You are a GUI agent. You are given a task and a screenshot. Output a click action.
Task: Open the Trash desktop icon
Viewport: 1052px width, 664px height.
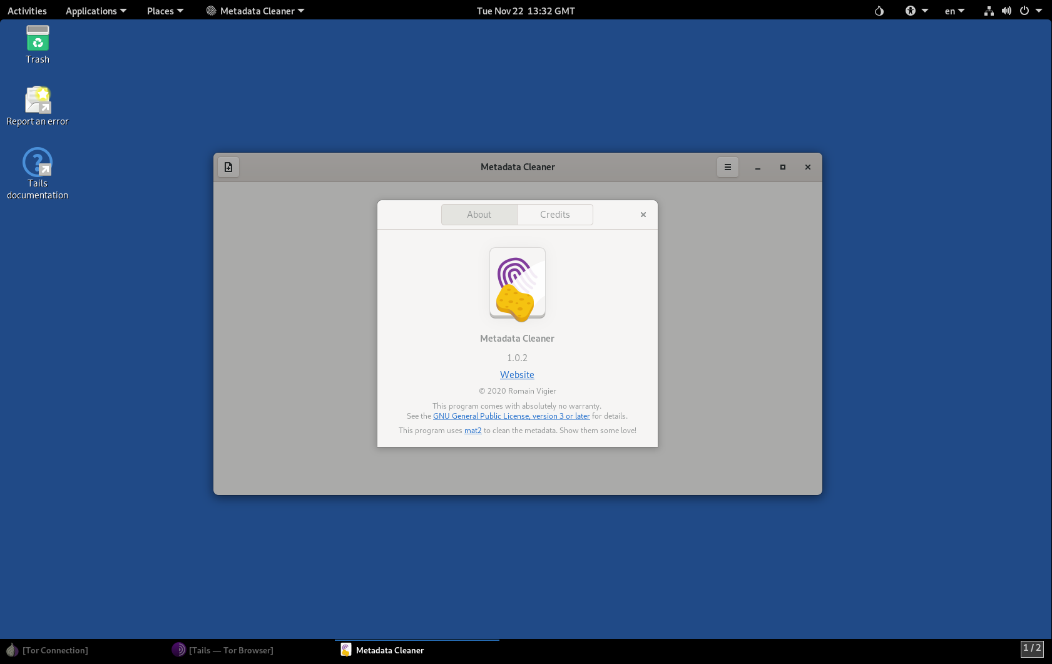pyautogui.click(x=38, y=44)
